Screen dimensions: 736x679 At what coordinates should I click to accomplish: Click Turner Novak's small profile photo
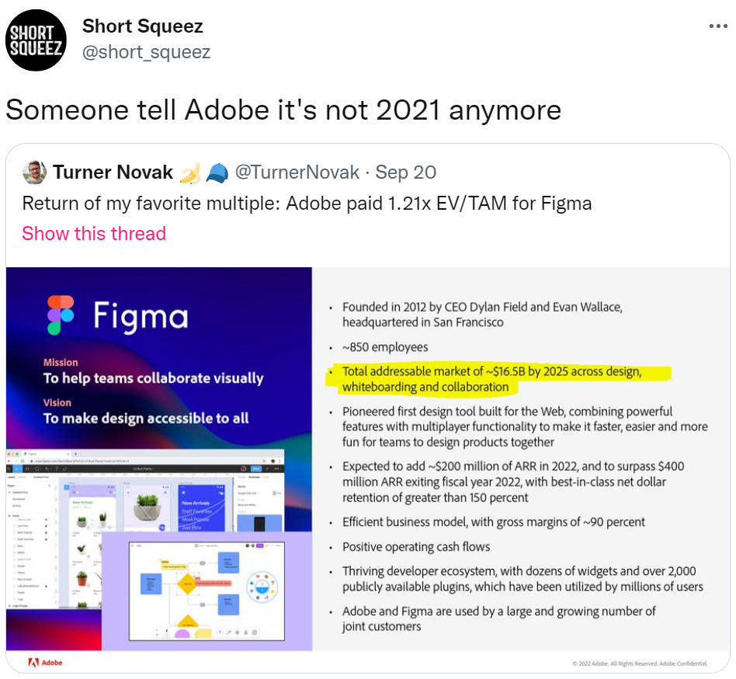point(34,172)
